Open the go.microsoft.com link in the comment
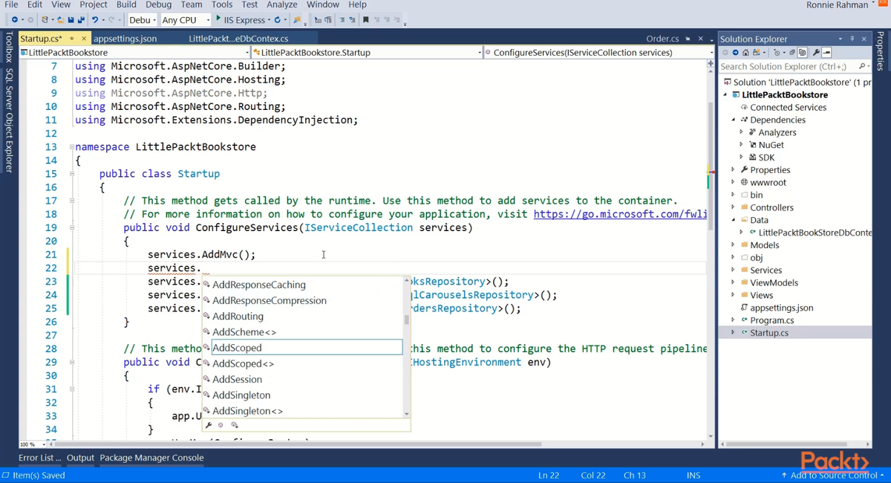891x483 pixels. click(x=620, y=214)
